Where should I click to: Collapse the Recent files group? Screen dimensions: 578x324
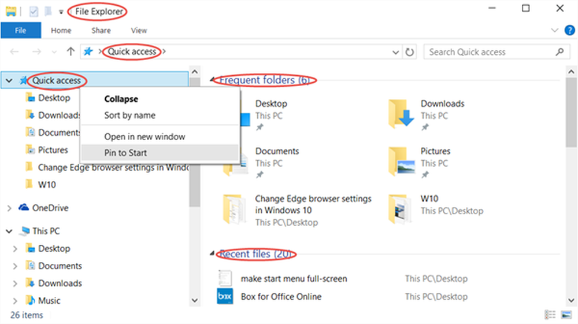click(x=212, y=253)
